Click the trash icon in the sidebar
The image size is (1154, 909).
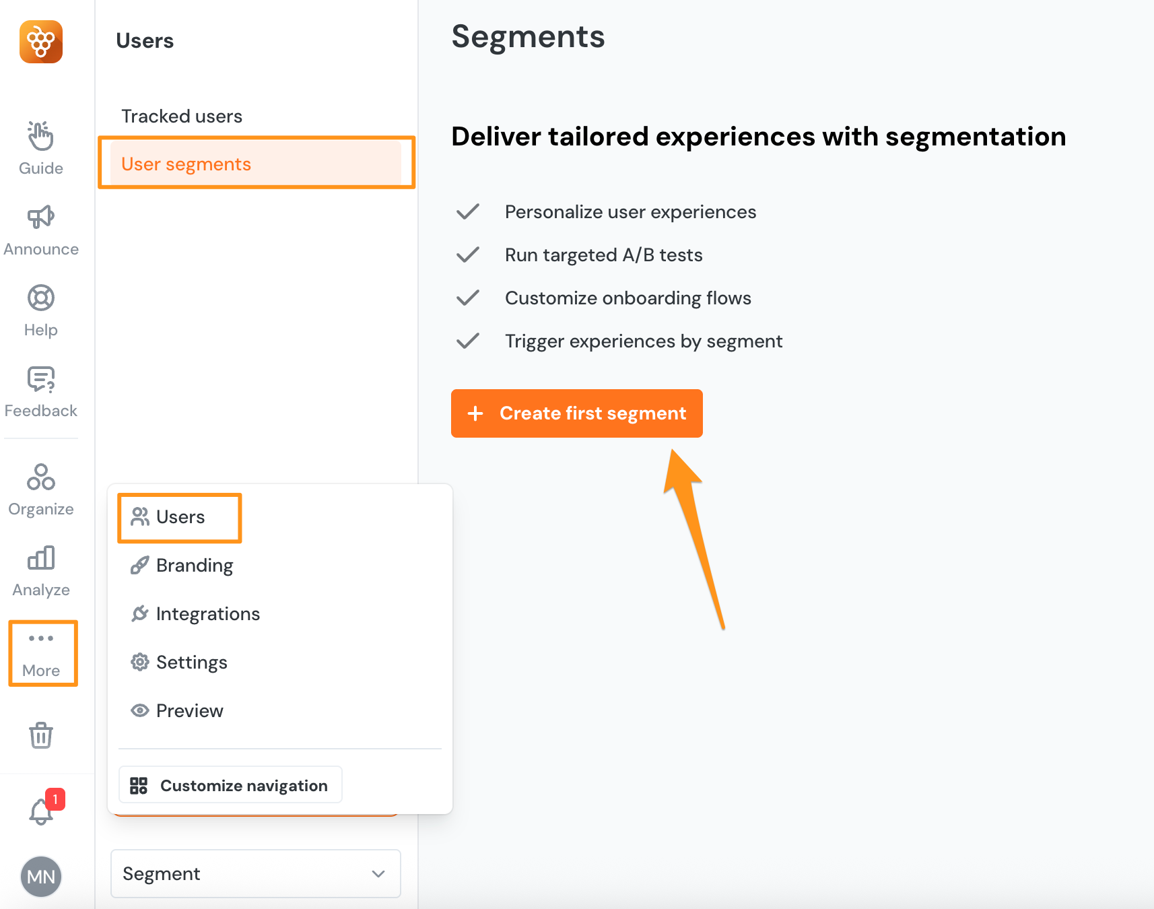tap(41, 735)
